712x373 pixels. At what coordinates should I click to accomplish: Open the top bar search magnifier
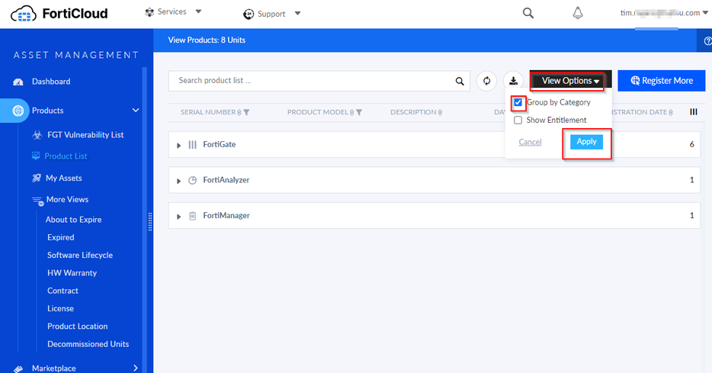coord(528,13)
